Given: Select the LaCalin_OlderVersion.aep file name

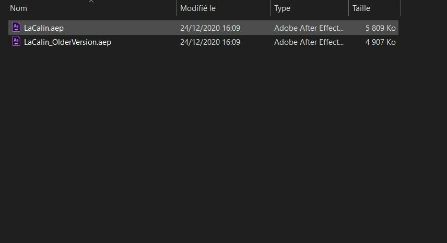Looking at the screenshot, I should [67, 42].
